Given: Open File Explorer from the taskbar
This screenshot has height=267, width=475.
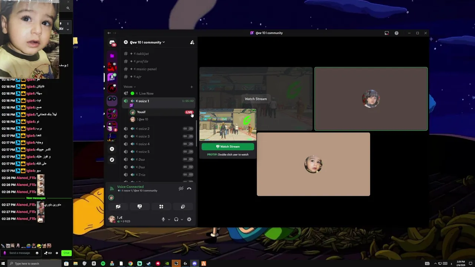Looking at the screenshot, I should [75, 264].
